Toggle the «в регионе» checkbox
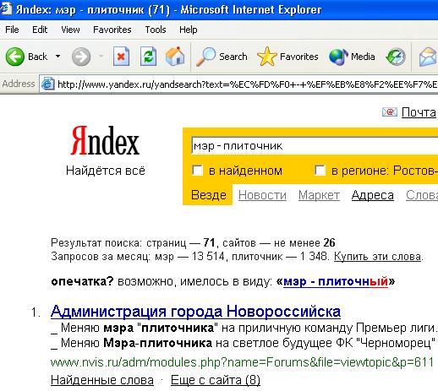Screen dimensions: 438x391 coord(320,171)
